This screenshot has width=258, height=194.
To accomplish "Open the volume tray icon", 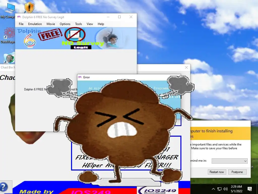I will click(225, 189).
